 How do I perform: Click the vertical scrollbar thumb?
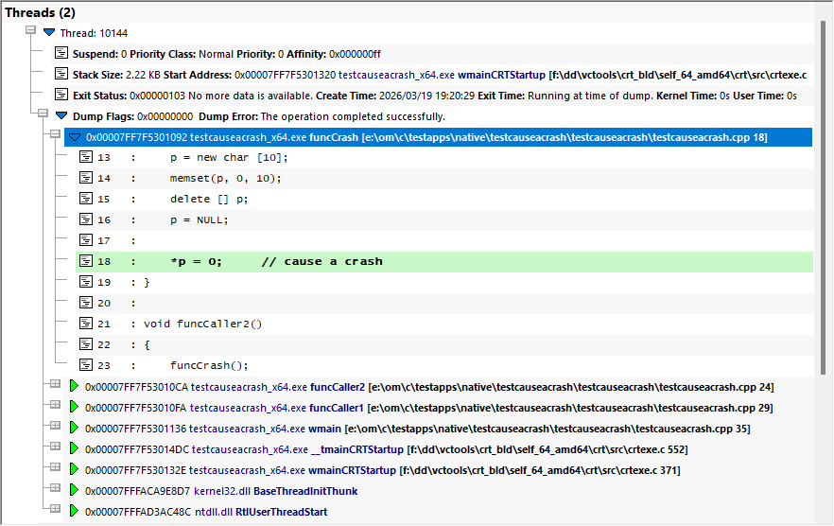(x=823, y=197)
